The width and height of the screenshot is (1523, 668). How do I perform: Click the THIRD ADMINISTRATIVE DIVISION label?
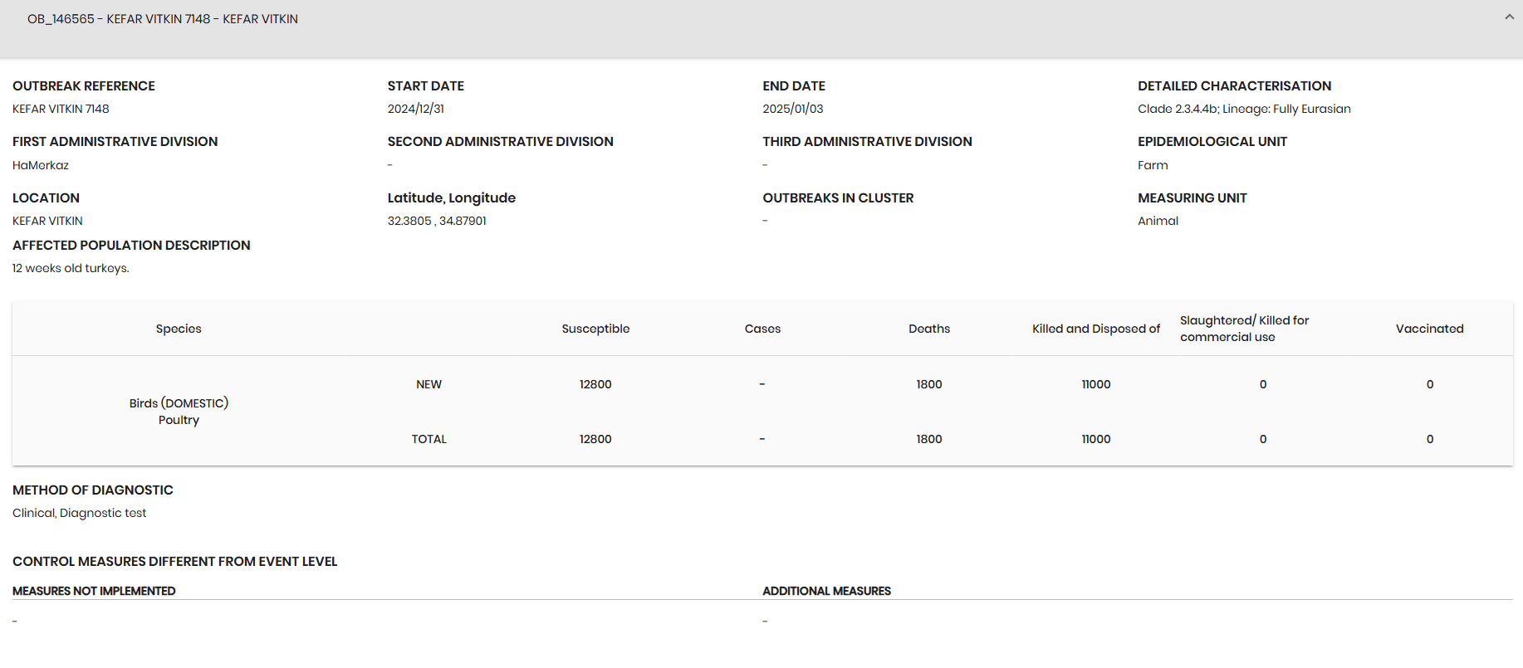(867, 142)
